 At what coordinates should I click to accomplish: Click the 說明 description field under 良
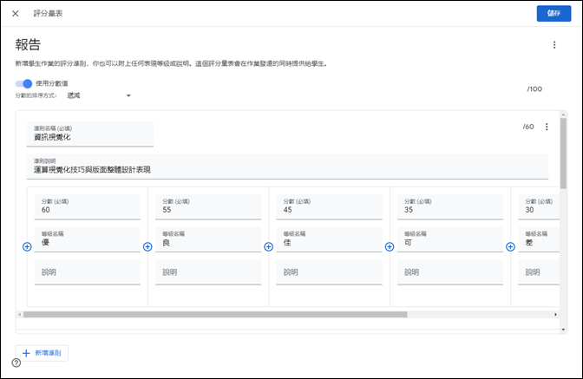(x=208, y=272)
